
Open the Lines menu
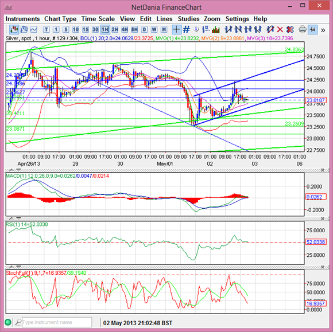click(x=164, y=19)
